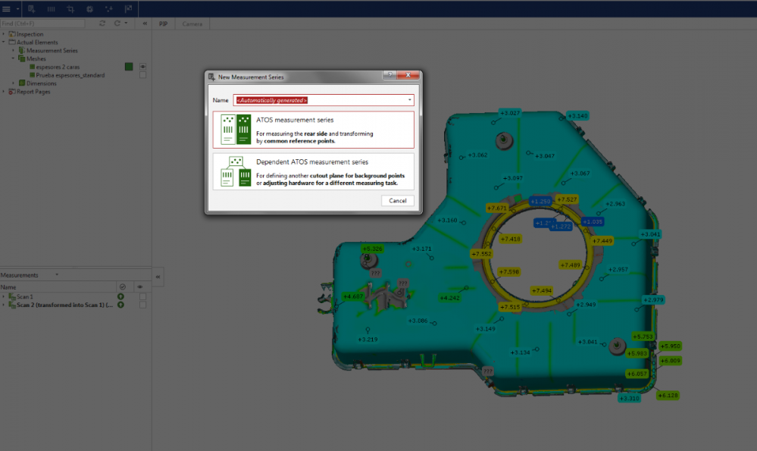
Task: Switch to the Camera tab
Action: click(192, 23)
